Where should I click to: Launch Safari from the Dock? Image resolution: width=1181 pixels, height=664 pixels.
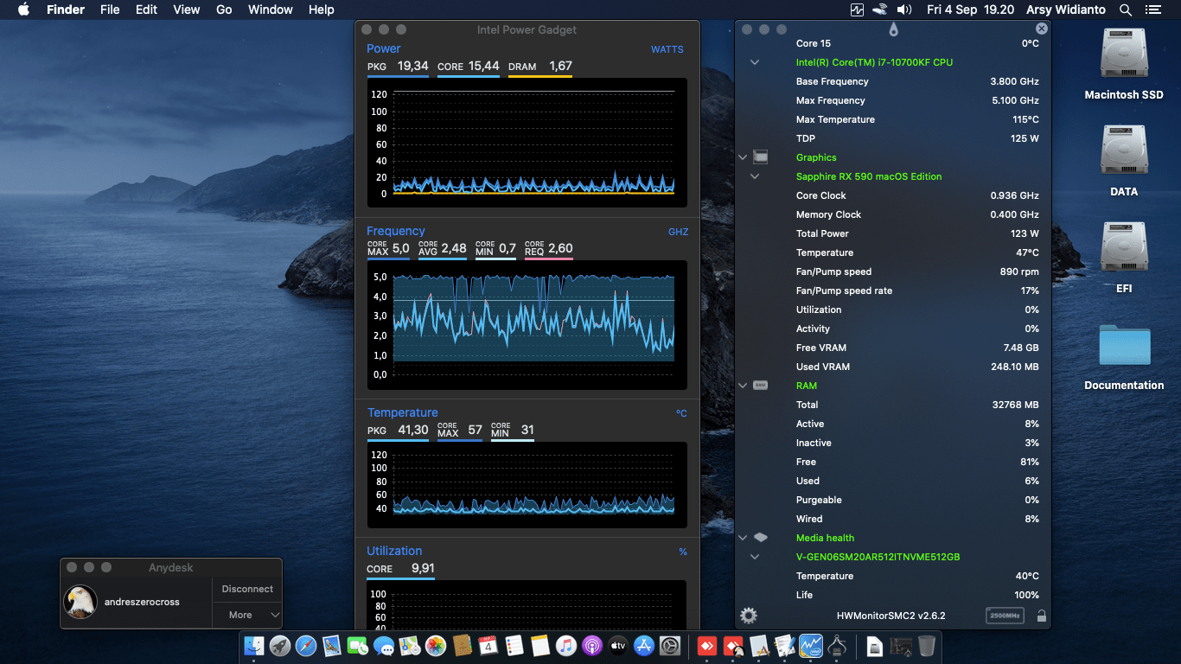tap(306, 646)
